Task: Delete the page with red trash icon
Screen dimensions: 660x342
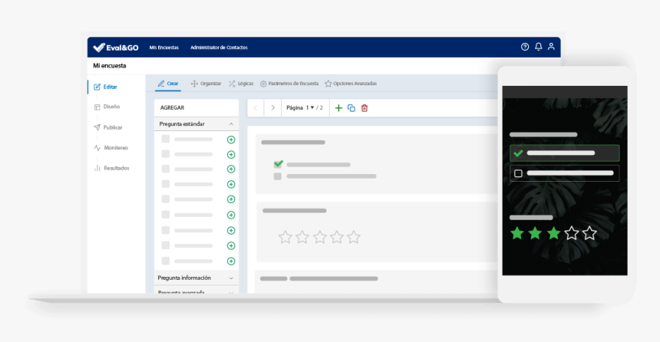Action: coord(365,108)
